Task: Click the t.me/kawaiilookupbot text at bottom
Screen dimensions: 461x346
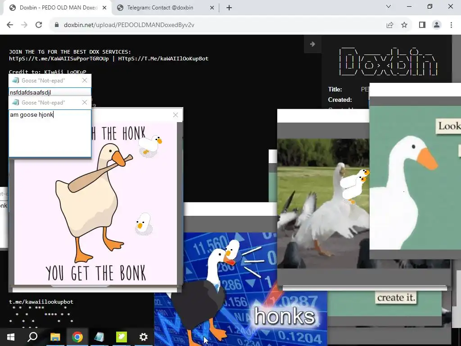Action: click(x=41, y=301)
